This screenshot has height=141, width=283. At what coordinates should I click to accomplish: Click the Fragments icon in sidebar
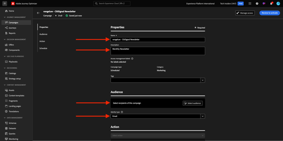pyautogui.click(x=6, y=101)
